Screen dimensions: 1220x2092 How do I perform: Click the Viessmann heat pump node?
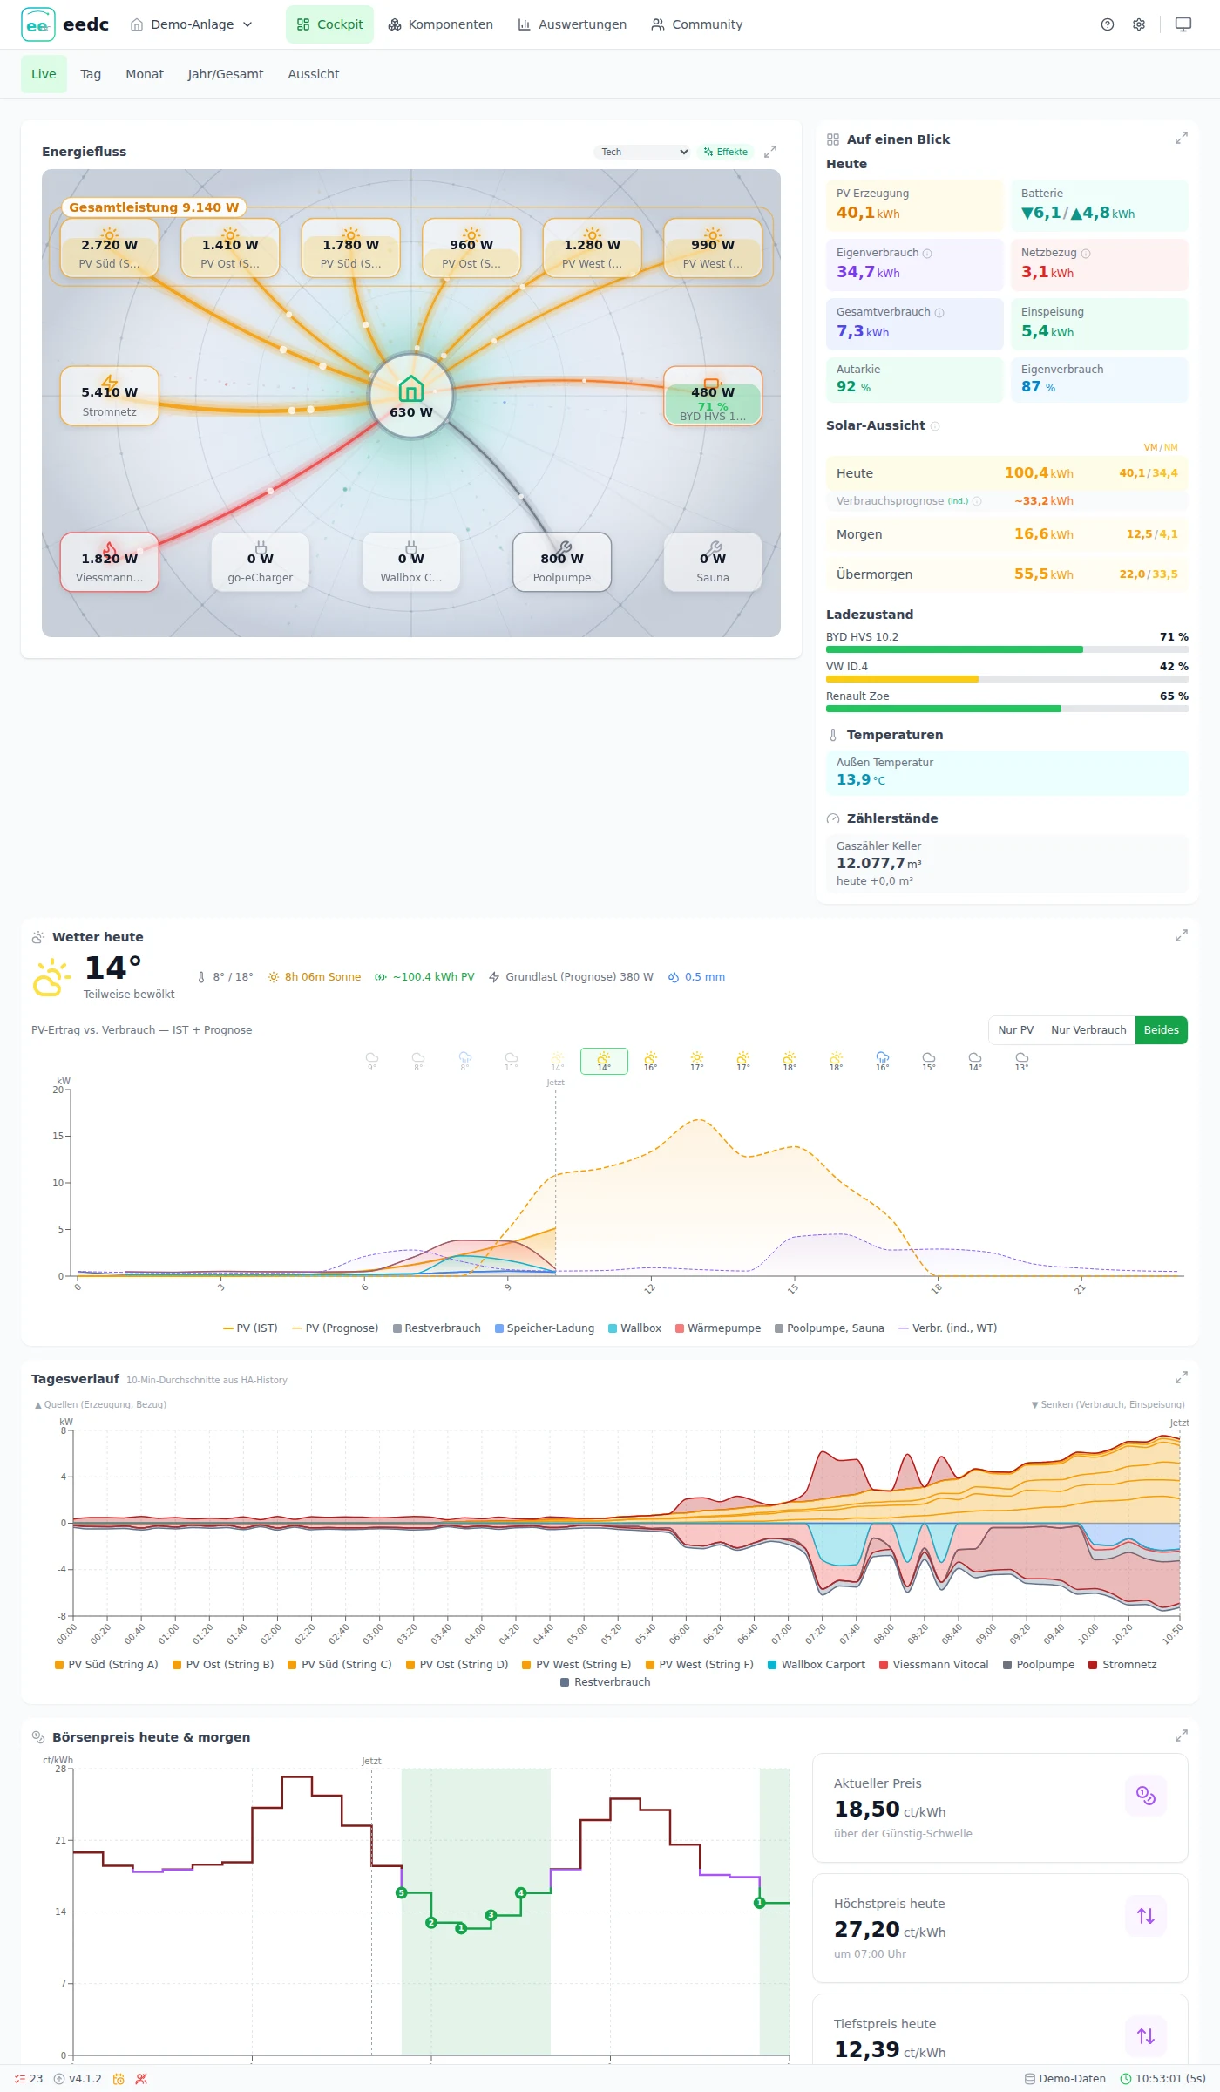point(110,562)
